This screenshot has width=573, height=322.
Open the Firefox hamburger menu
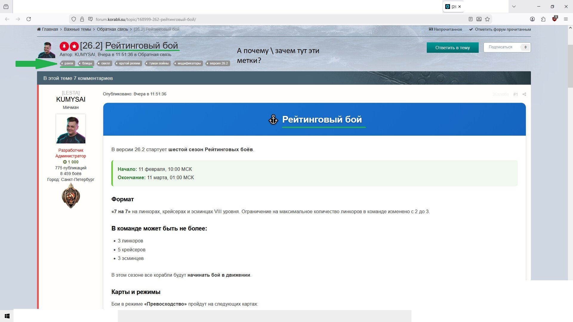tap(566, 19)
